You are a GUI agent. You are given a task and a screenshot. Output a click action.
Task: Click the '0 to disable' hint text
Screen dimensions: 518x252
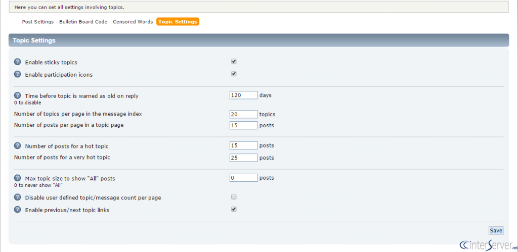pyautogui.click(x=27, y=103)
